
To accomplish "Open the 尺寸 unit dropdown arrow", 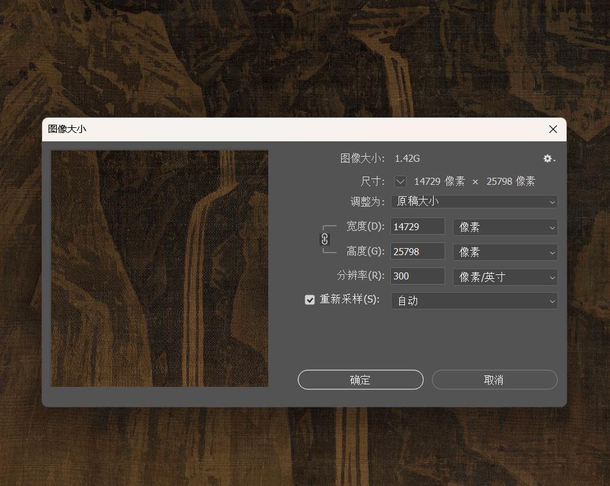I will coord(400,182).
